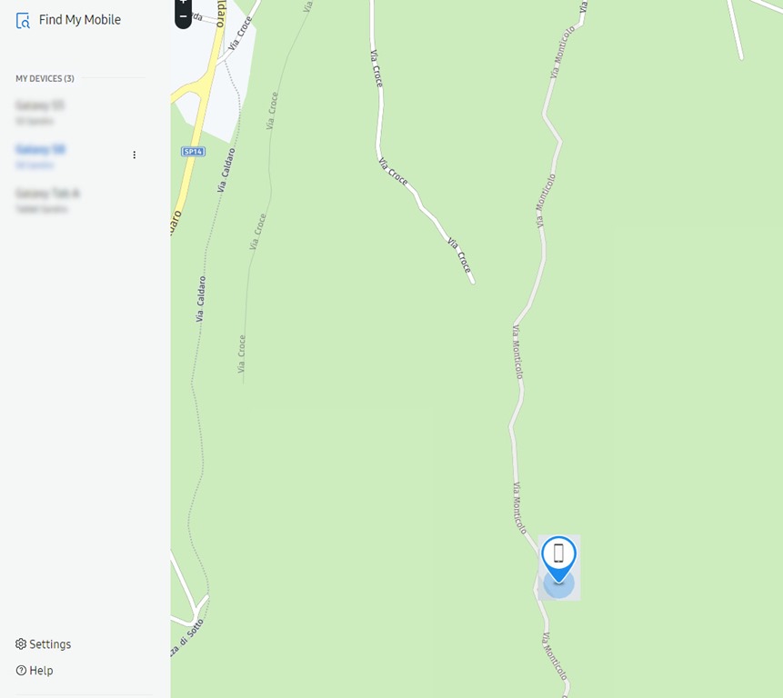Viewport: 783px width, 698px height.
Task: Select the first blurred device under My Devices
Action: [40, 113]
